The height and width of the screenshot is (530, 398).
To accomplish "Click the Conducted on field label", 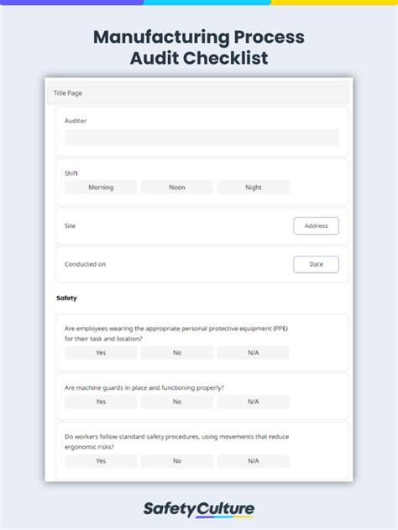I will pos(85,264).
